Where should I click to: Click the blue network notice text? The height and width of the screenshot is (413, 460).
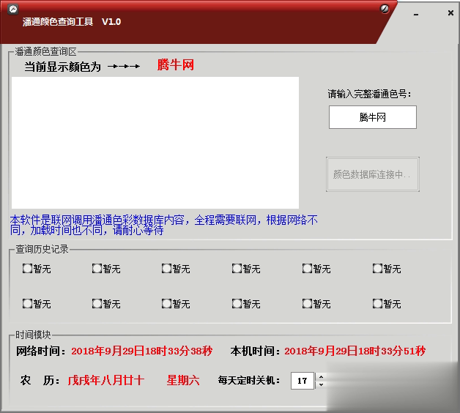pos(163,225)
